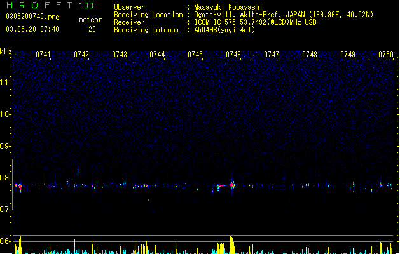The width and height of the screenshot is (400, 254).
Task: Click the HROFFT 1.0.0 title text
Action: pos(50,5)
